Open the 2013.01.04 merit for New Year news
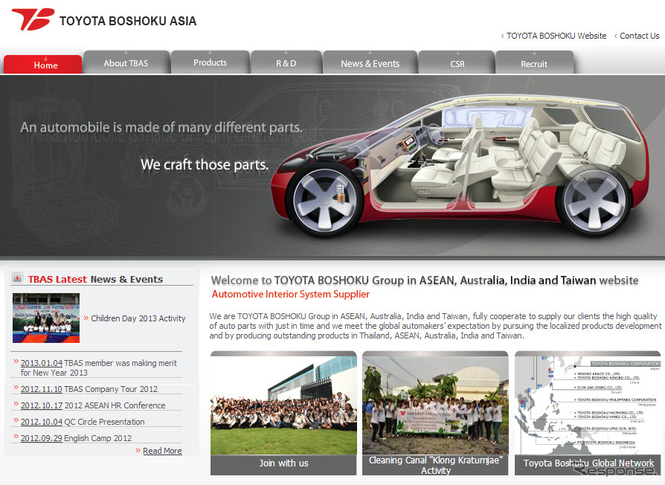Viewport: 665px width, 485px height. 99,367
